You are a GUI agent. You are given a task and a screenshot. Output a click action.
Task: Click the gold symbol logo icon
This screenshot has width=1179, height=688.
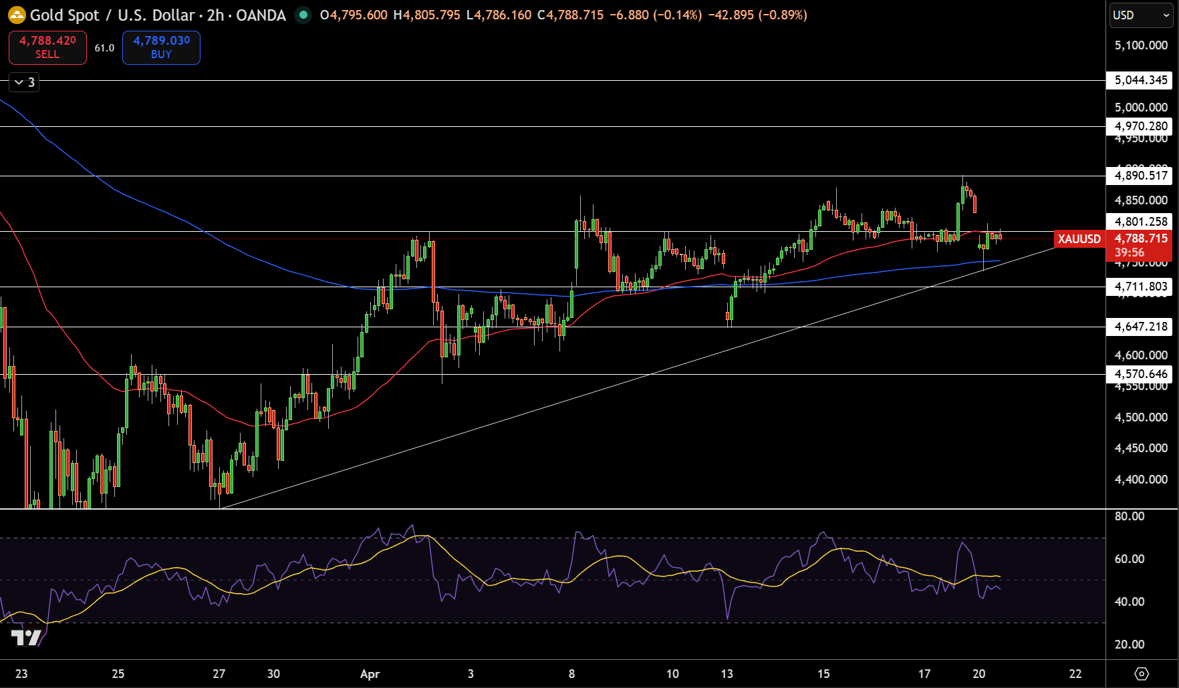pos(17,15)
